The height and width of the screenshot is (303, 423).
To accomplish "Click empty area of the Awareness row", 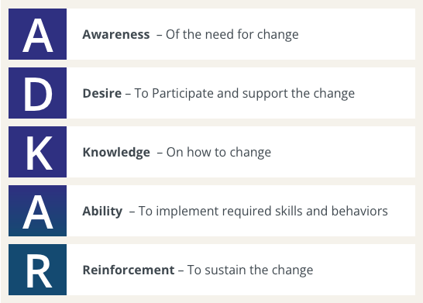I will [356, 34].
